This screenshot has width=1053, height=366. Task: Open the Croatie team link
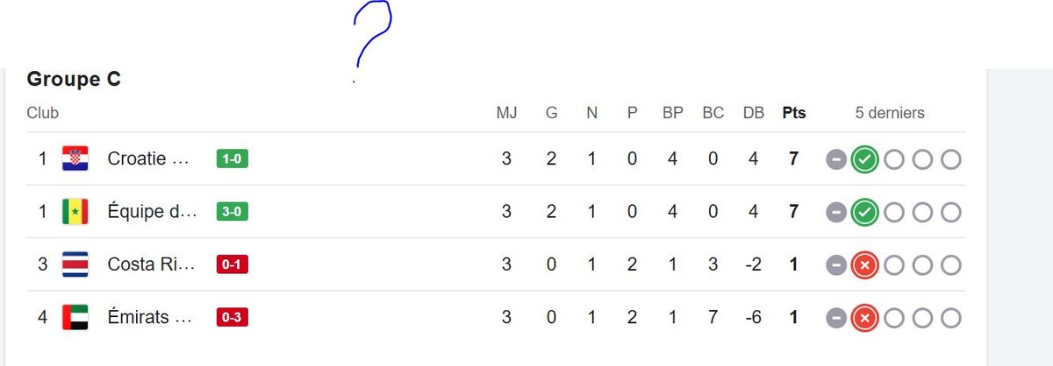point(148,159)
